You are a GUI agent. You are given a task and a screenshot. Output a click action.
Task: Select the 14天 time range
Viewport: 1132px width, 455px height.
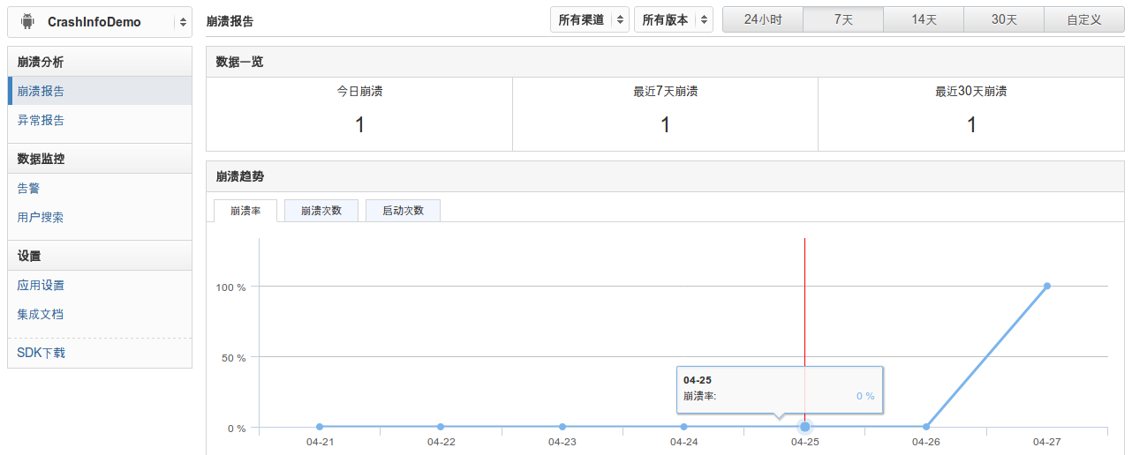pos(924,19)
